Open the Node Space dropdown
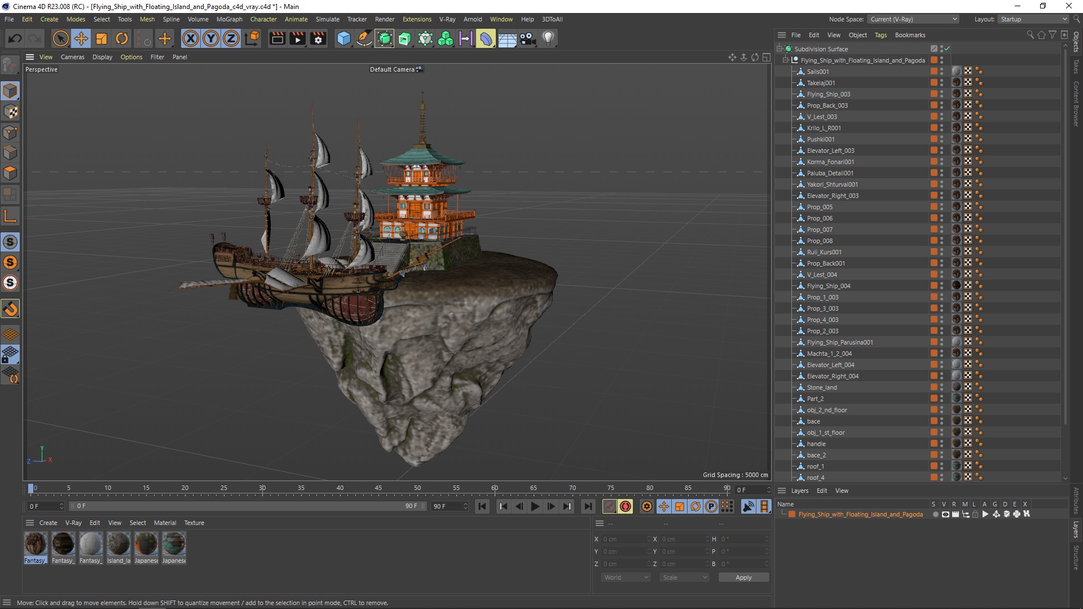This screenshot has height=609, width=1083. click(x=913, y=19)
